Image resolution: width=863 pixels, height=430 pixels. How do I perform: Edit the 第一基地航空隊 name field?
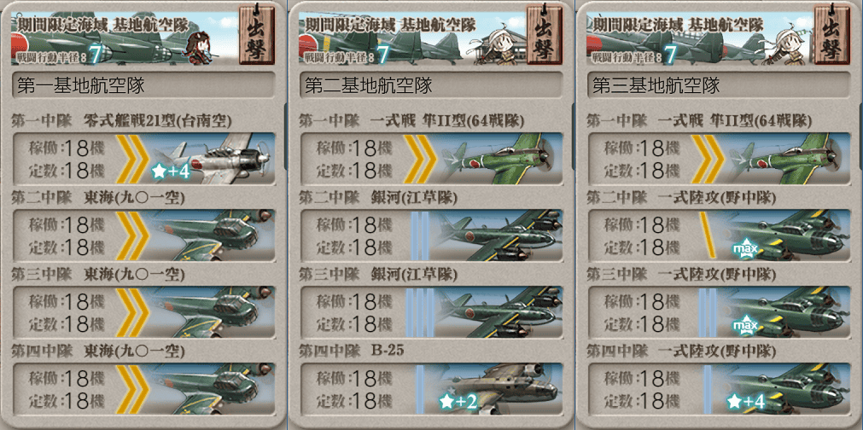143,85
